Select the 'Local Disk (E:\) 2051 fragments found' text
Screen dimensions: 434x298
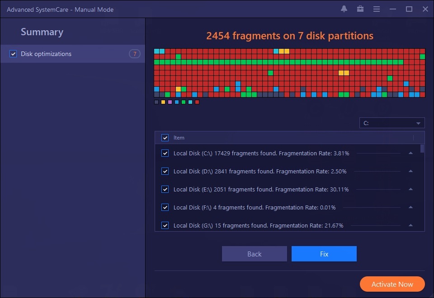[x=223, y=189]
